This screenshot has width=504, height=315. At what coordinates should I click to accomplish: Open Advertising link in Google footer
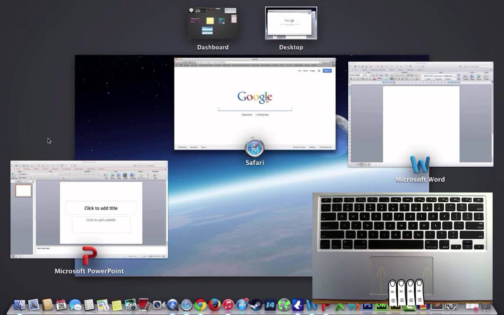click(x=182, y=147)
